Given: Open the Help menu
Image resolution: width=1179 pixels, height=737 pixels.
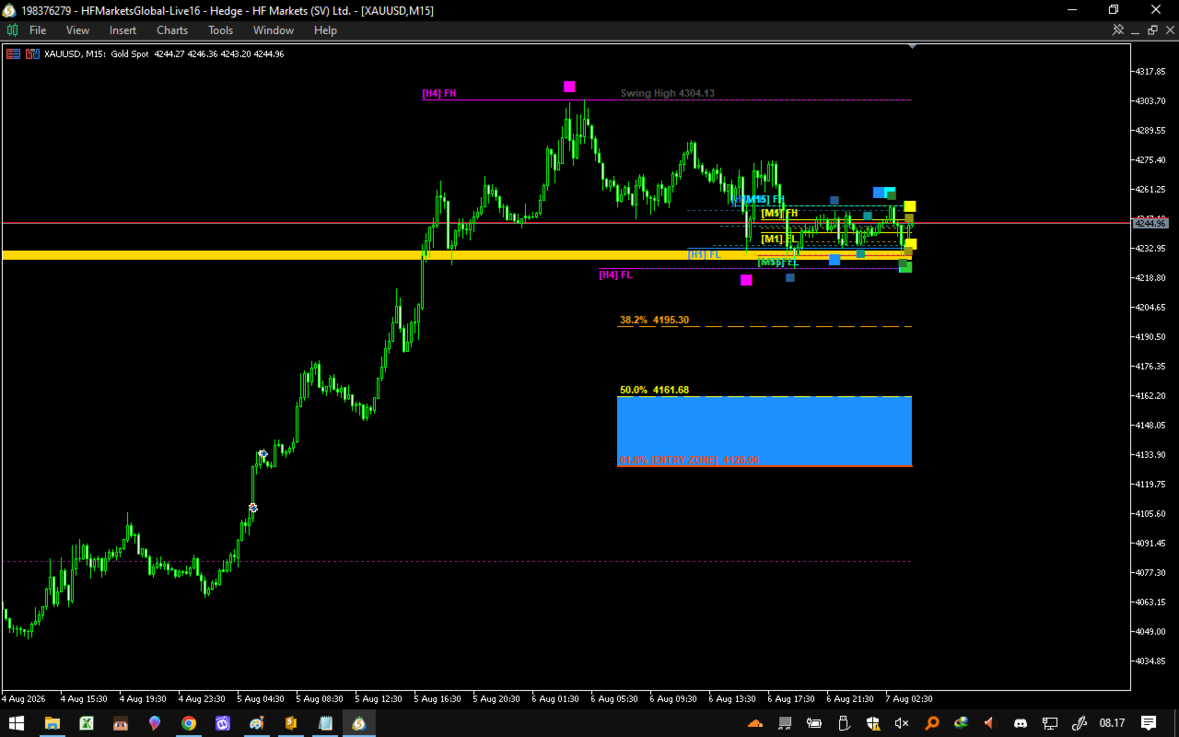Looking at the screenshot, I should pos(325,30).
